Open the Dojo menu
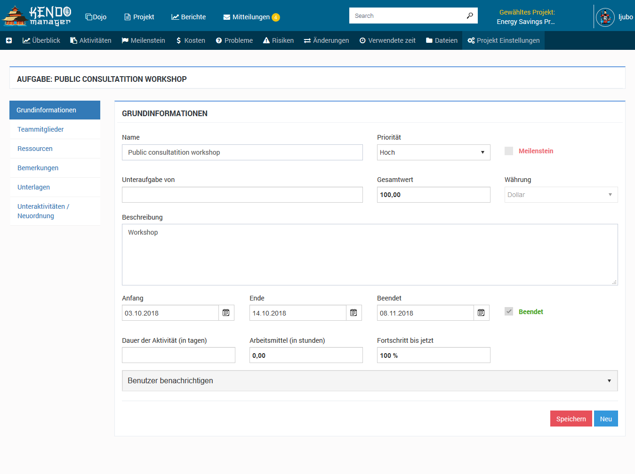The width and height of the screenshot is (635, 474). 96,17
